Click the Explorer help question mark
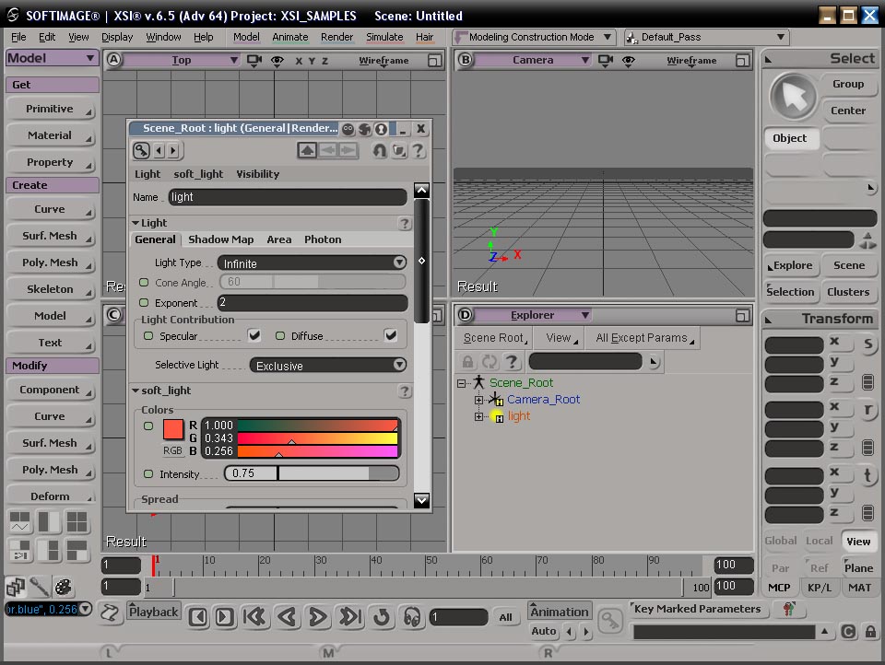885x665 pixels. (512, 362)
